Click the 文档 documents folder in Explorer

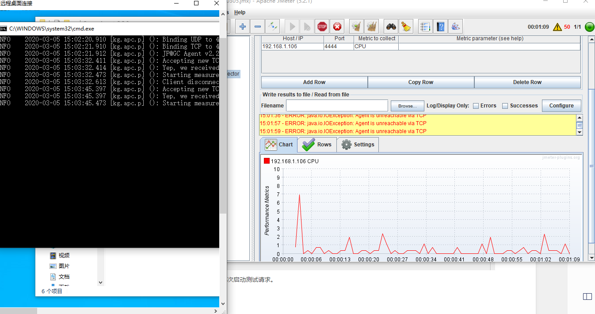point(60,276)
